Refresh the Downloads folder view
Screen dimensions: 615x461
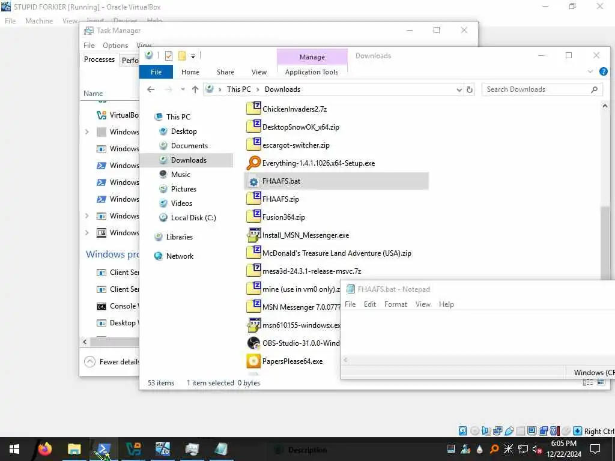click(470, 90)
